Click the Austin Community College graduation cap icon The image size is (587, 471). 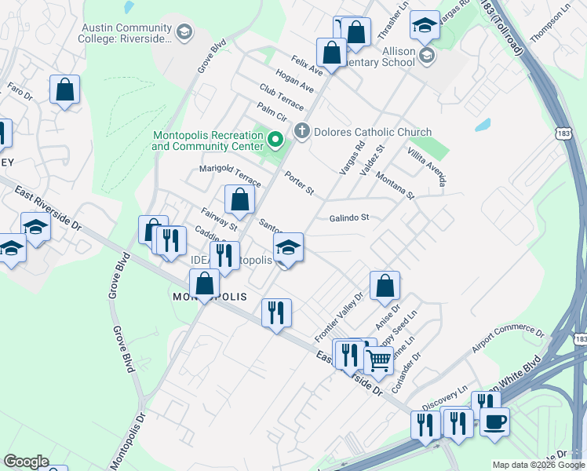[184, 32]
